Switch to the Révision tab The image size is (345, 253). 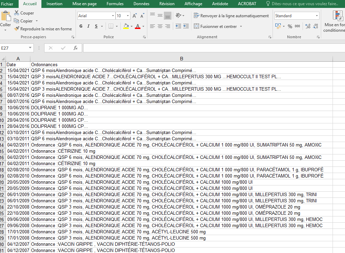click(167, 4)
